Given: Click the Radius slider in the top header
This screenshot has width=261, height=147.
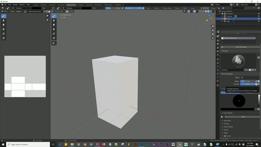Looking at the screenshot, I should 113,8.
